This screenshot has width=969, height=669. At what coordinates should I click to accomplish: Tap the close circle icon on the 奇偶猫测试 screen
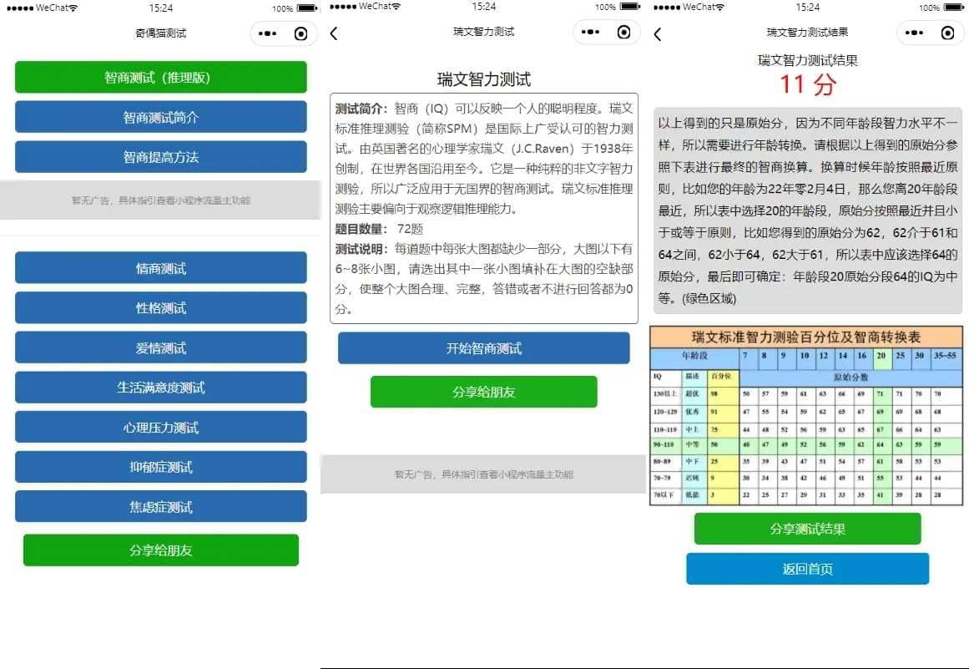point(301,33)
